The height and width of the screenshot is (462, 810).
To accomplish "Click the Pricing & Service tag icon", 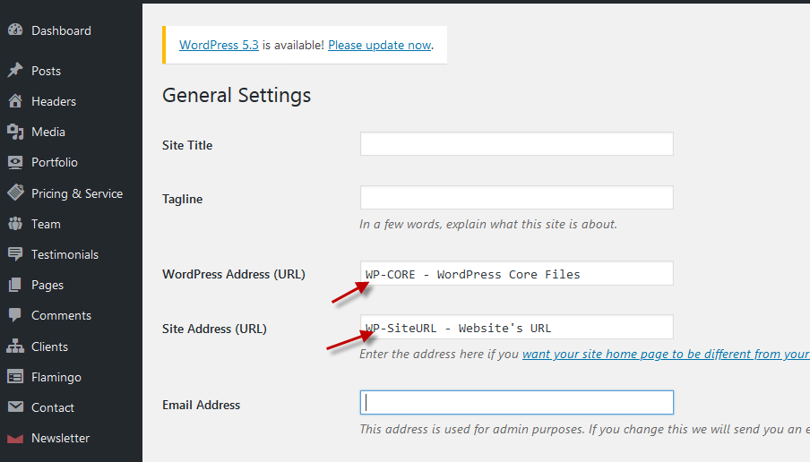I will click(15, 192).
